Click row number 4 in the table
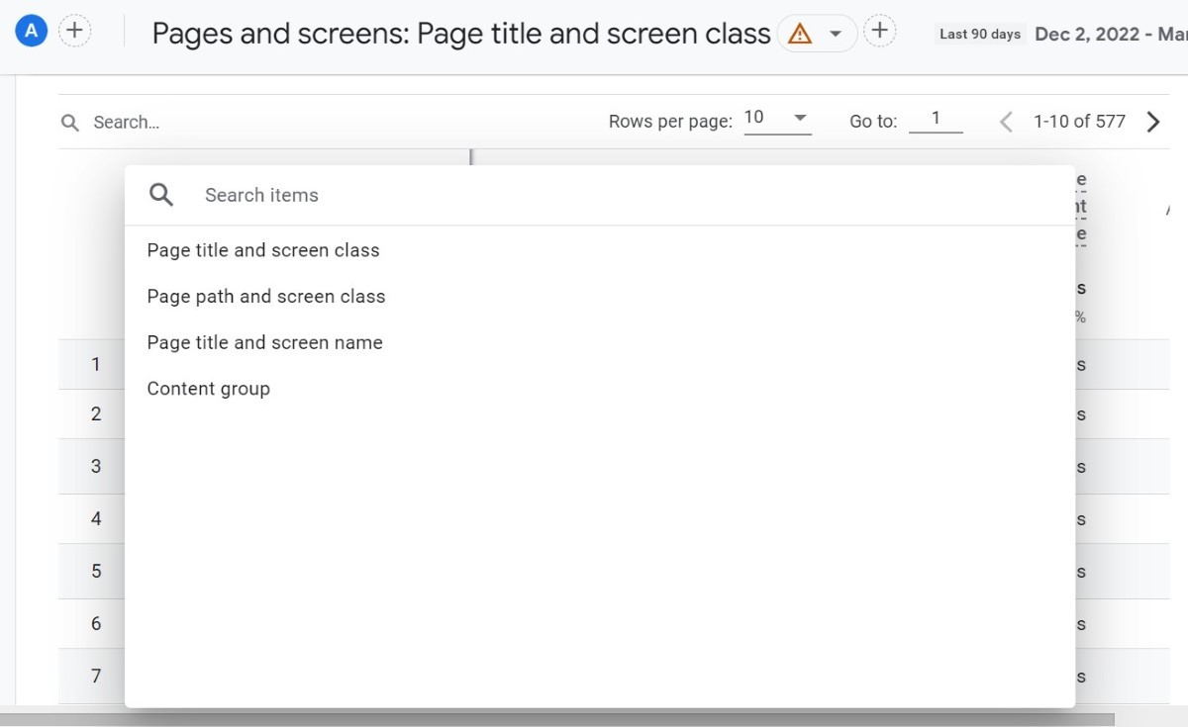The height and width of the screenshot is (727, 1188). 96,518
